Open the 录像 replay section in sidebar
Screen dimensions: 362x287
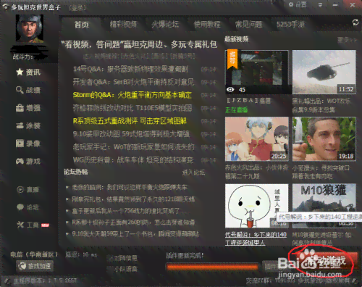coord(28,143)
